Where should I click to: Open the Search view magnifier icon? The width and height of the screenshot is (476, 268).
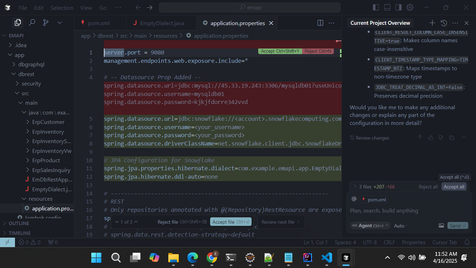[x=32, y=23]
